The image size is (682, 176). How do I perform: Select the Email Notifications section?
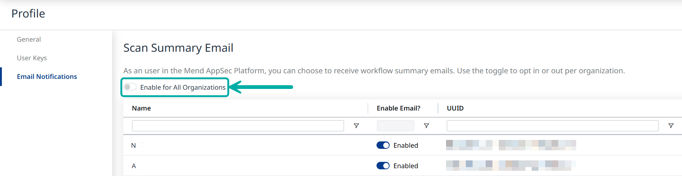pos(47,77)
